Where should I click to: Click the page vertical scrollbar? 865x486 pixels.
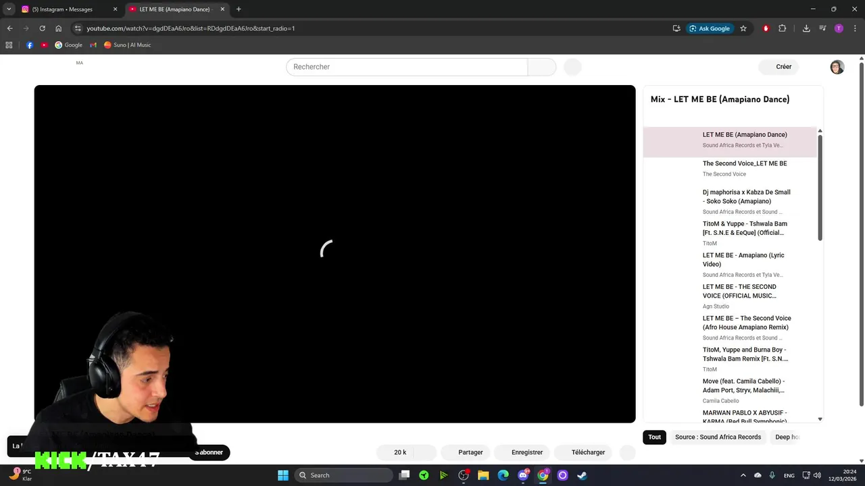coord(861,233)
